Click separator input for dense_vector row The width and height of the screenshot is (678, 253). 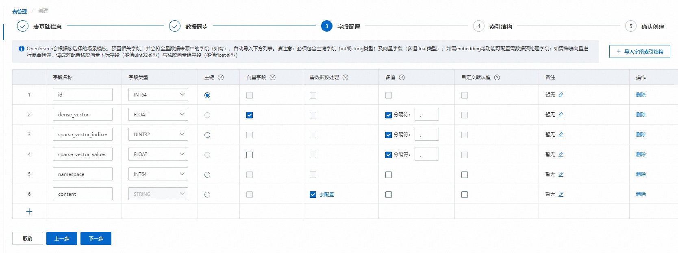coord(427,114)
